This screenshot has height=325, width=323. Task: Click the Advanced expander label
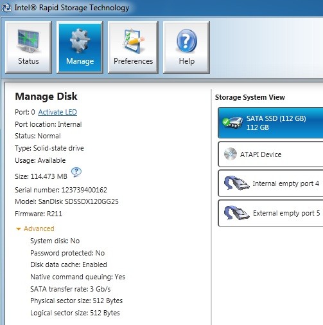39,228
